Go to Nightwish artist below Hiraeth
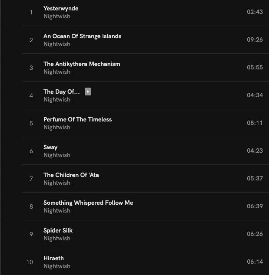The image size is (269, 275). pos(56,266)
